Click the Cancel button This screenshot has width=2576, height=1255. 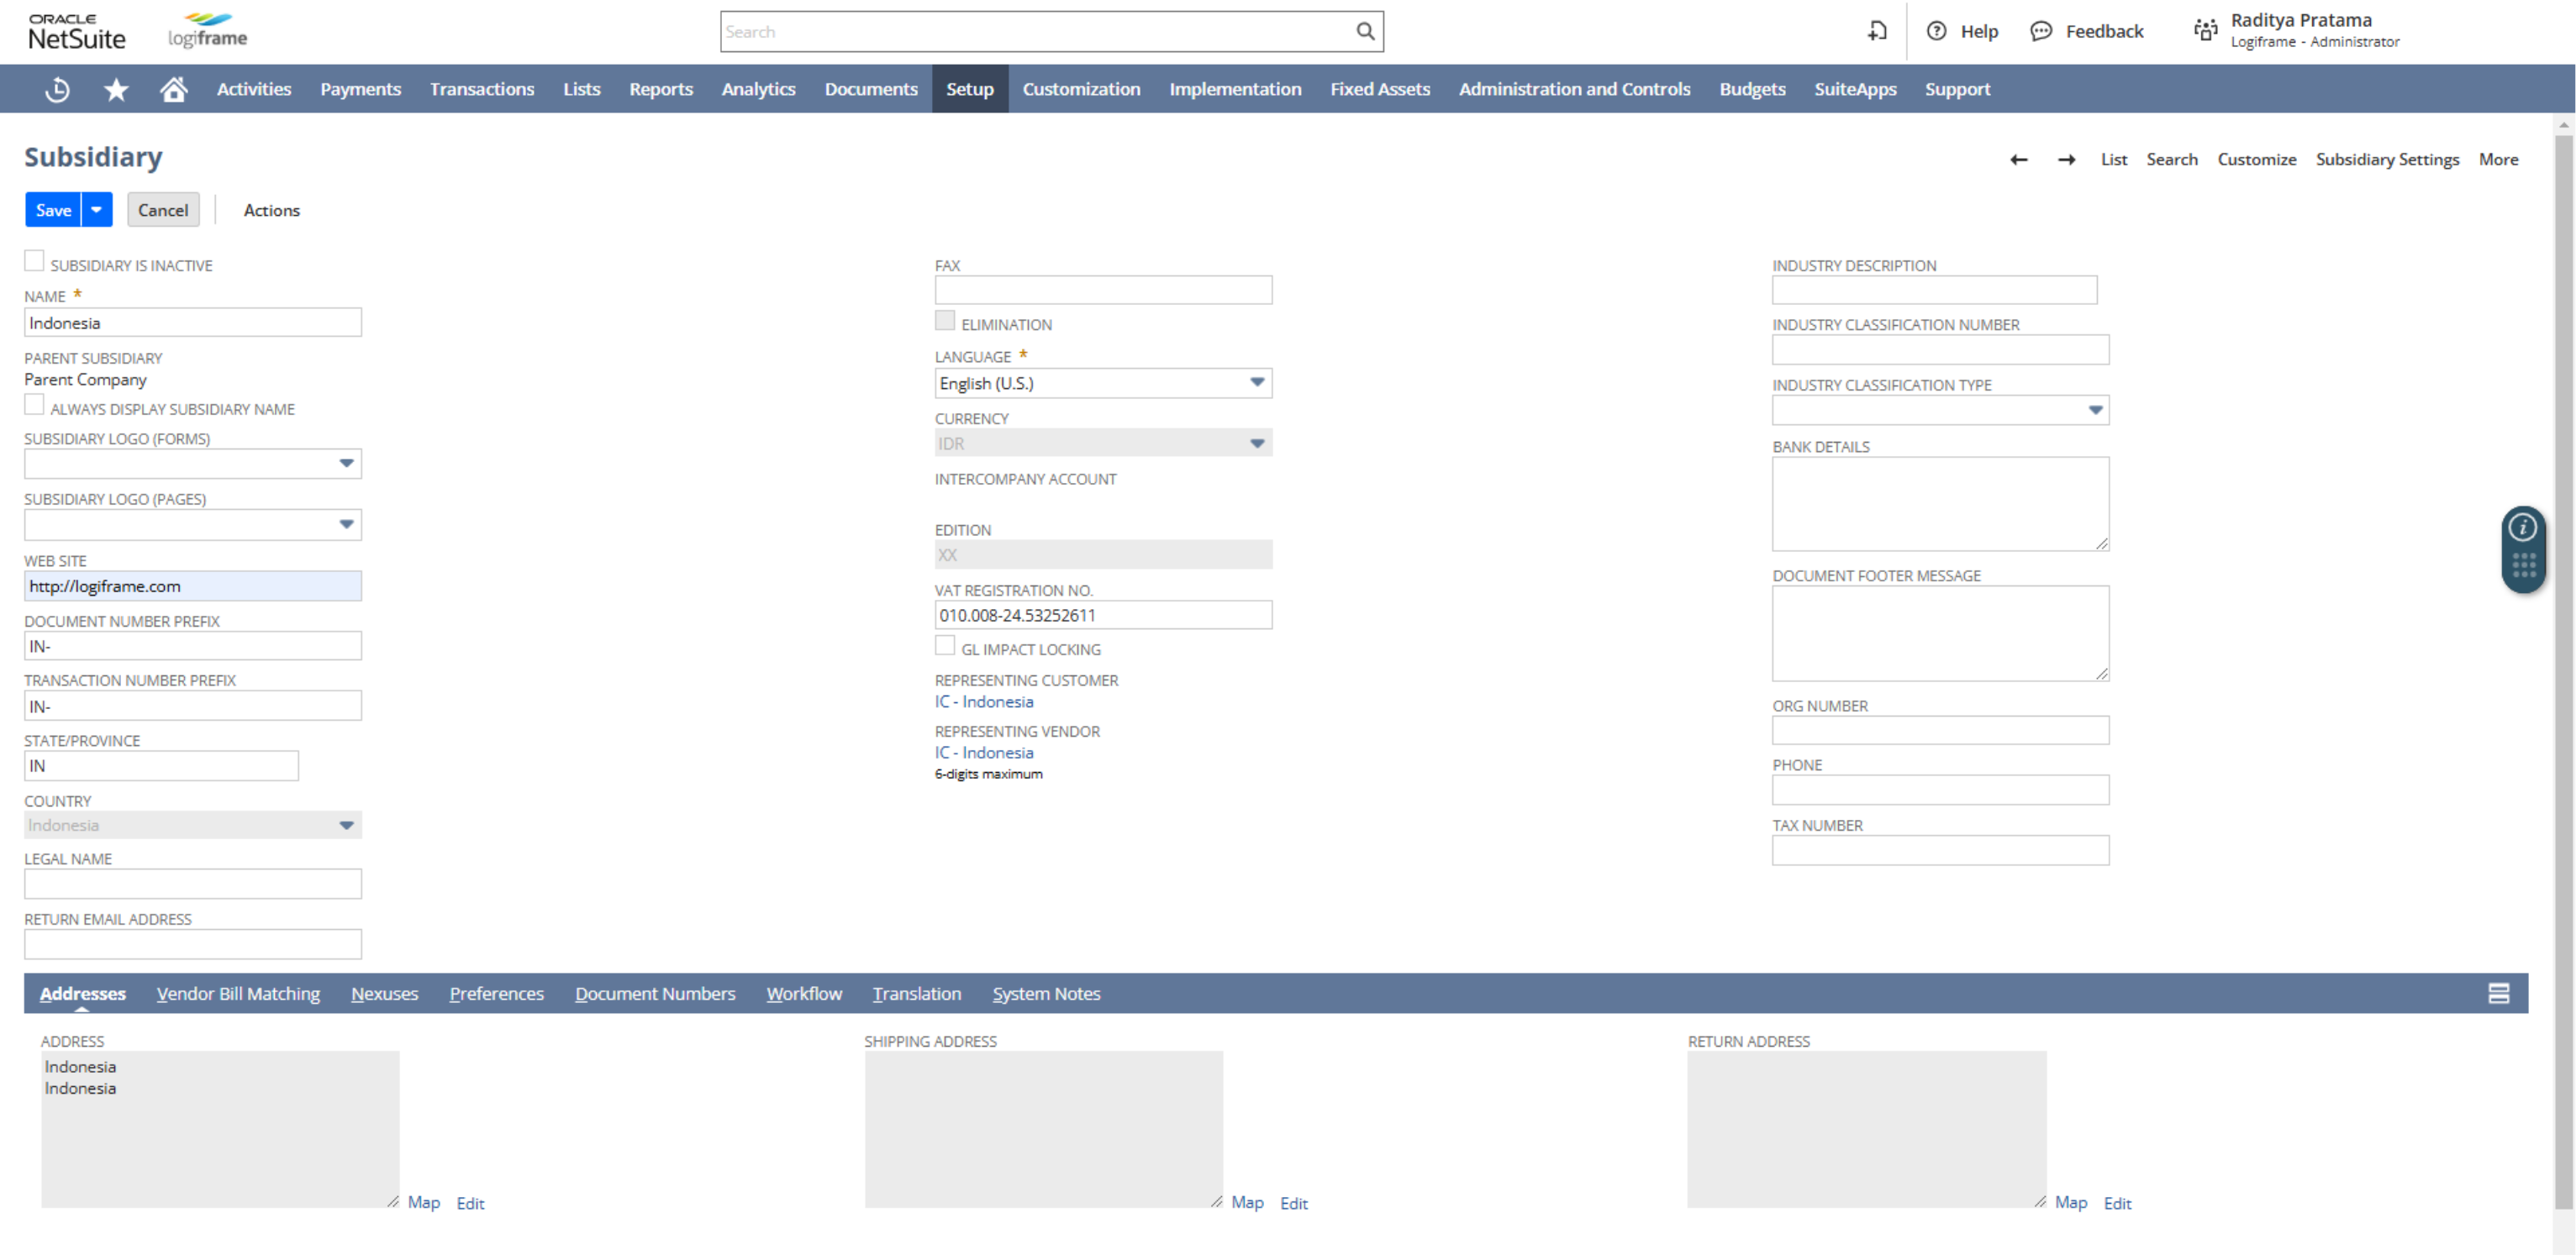pyautogui.click(x=161, y=208)
